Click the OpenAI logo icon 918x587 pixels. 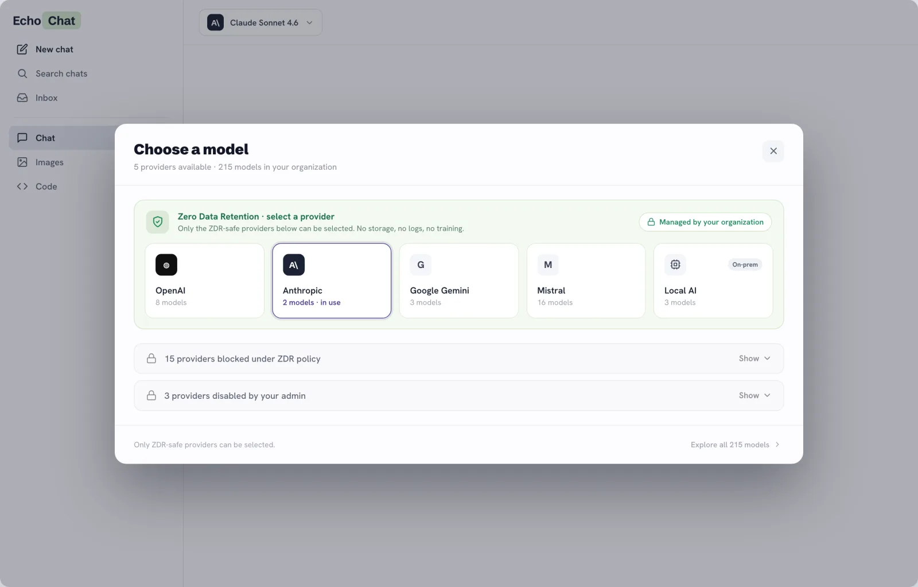166,265
